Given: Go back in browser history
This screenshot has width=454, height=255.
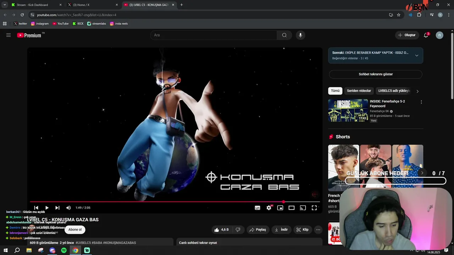Looking at the screenshot, I should (5, 15).
